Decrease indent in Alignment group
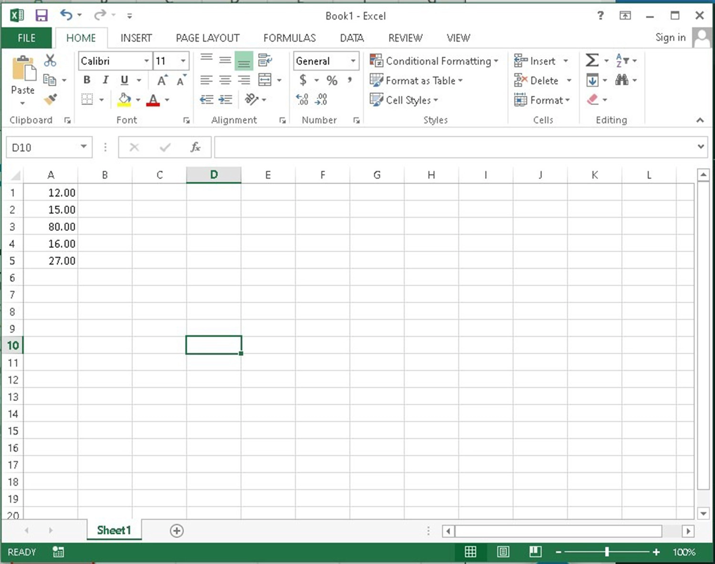 tap(206, 99)
